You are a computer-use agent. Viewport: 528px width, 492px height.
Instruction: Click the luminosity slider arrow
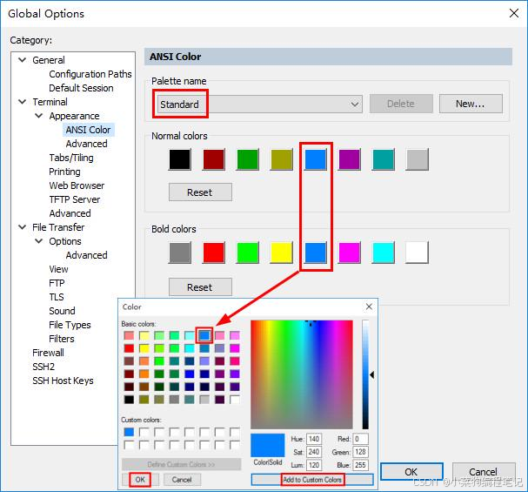point(372,374)
